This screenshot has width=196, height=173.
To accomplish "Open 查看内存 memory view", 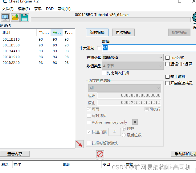I will [15, 154].
